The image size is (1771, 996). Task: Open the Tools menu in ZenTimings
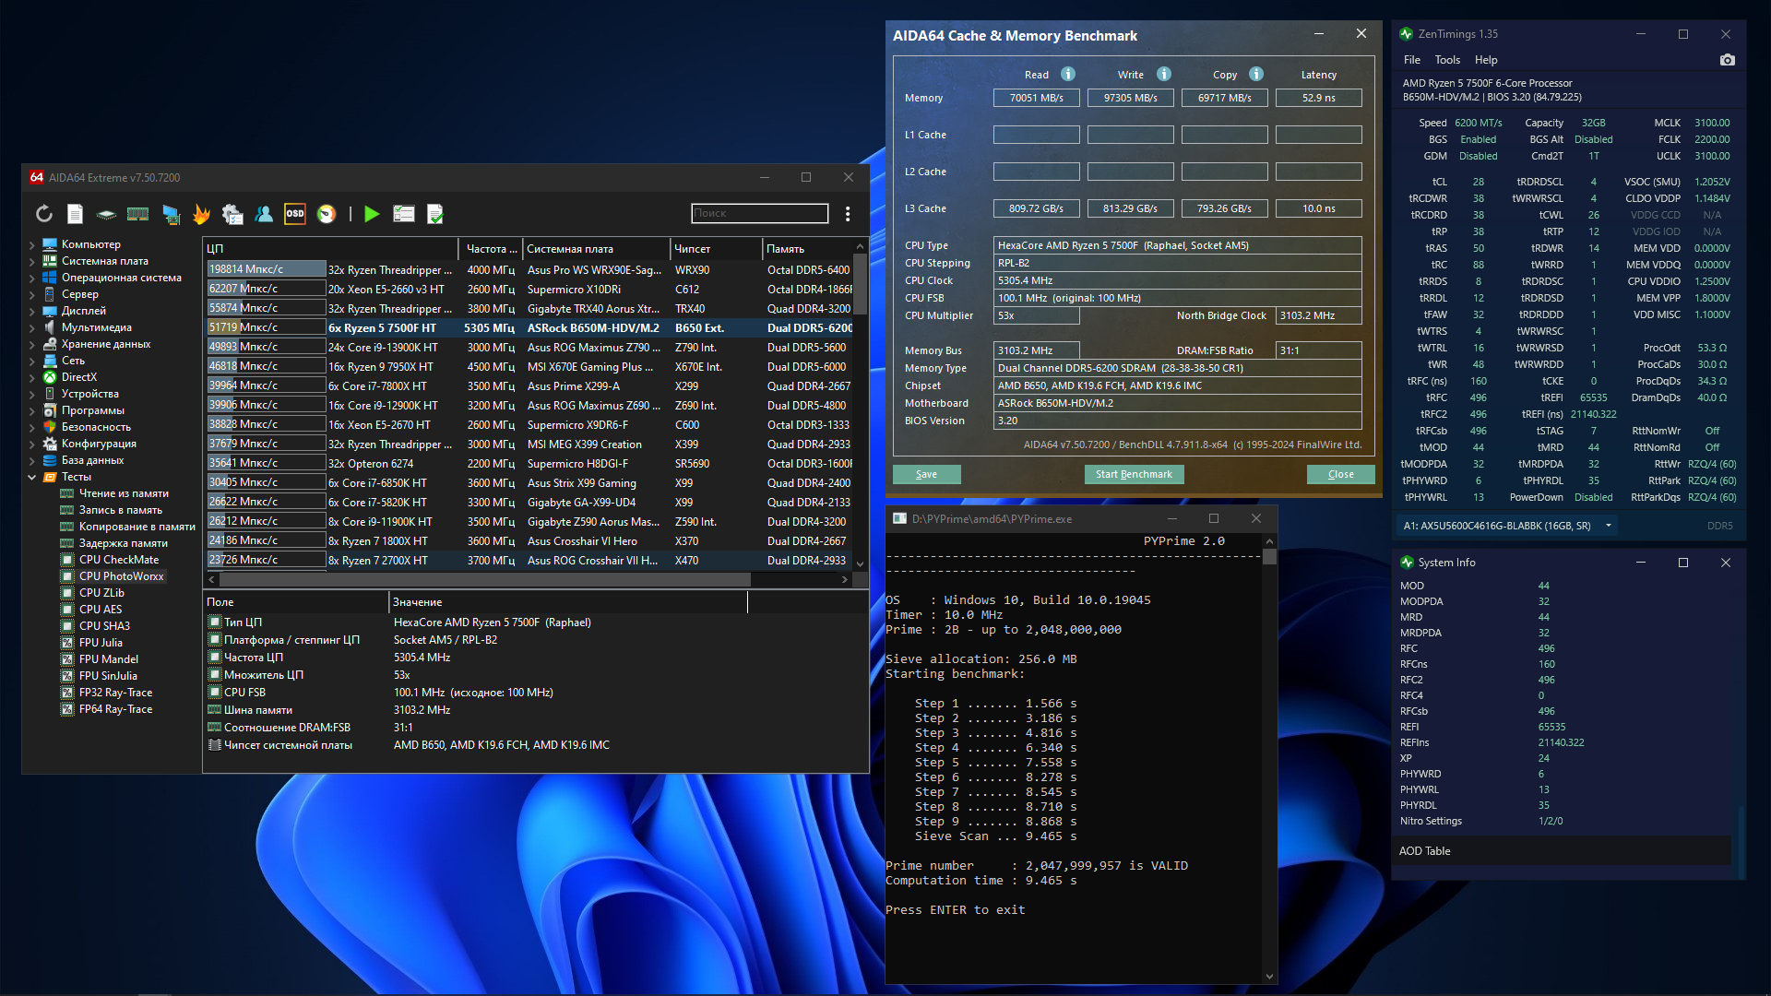click(1447, 60)
